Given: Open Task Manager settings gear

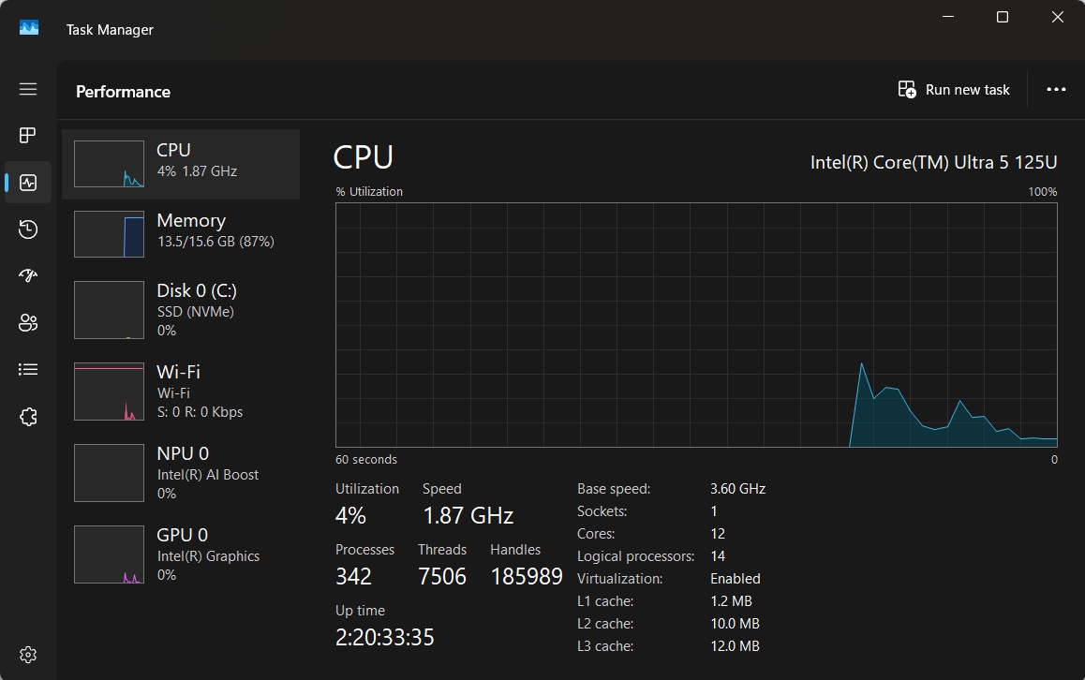Looking at the screenshot, I should tap(28, 654).
